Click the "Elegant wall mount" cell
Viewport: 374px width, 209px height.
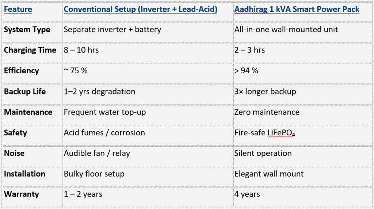269,174
